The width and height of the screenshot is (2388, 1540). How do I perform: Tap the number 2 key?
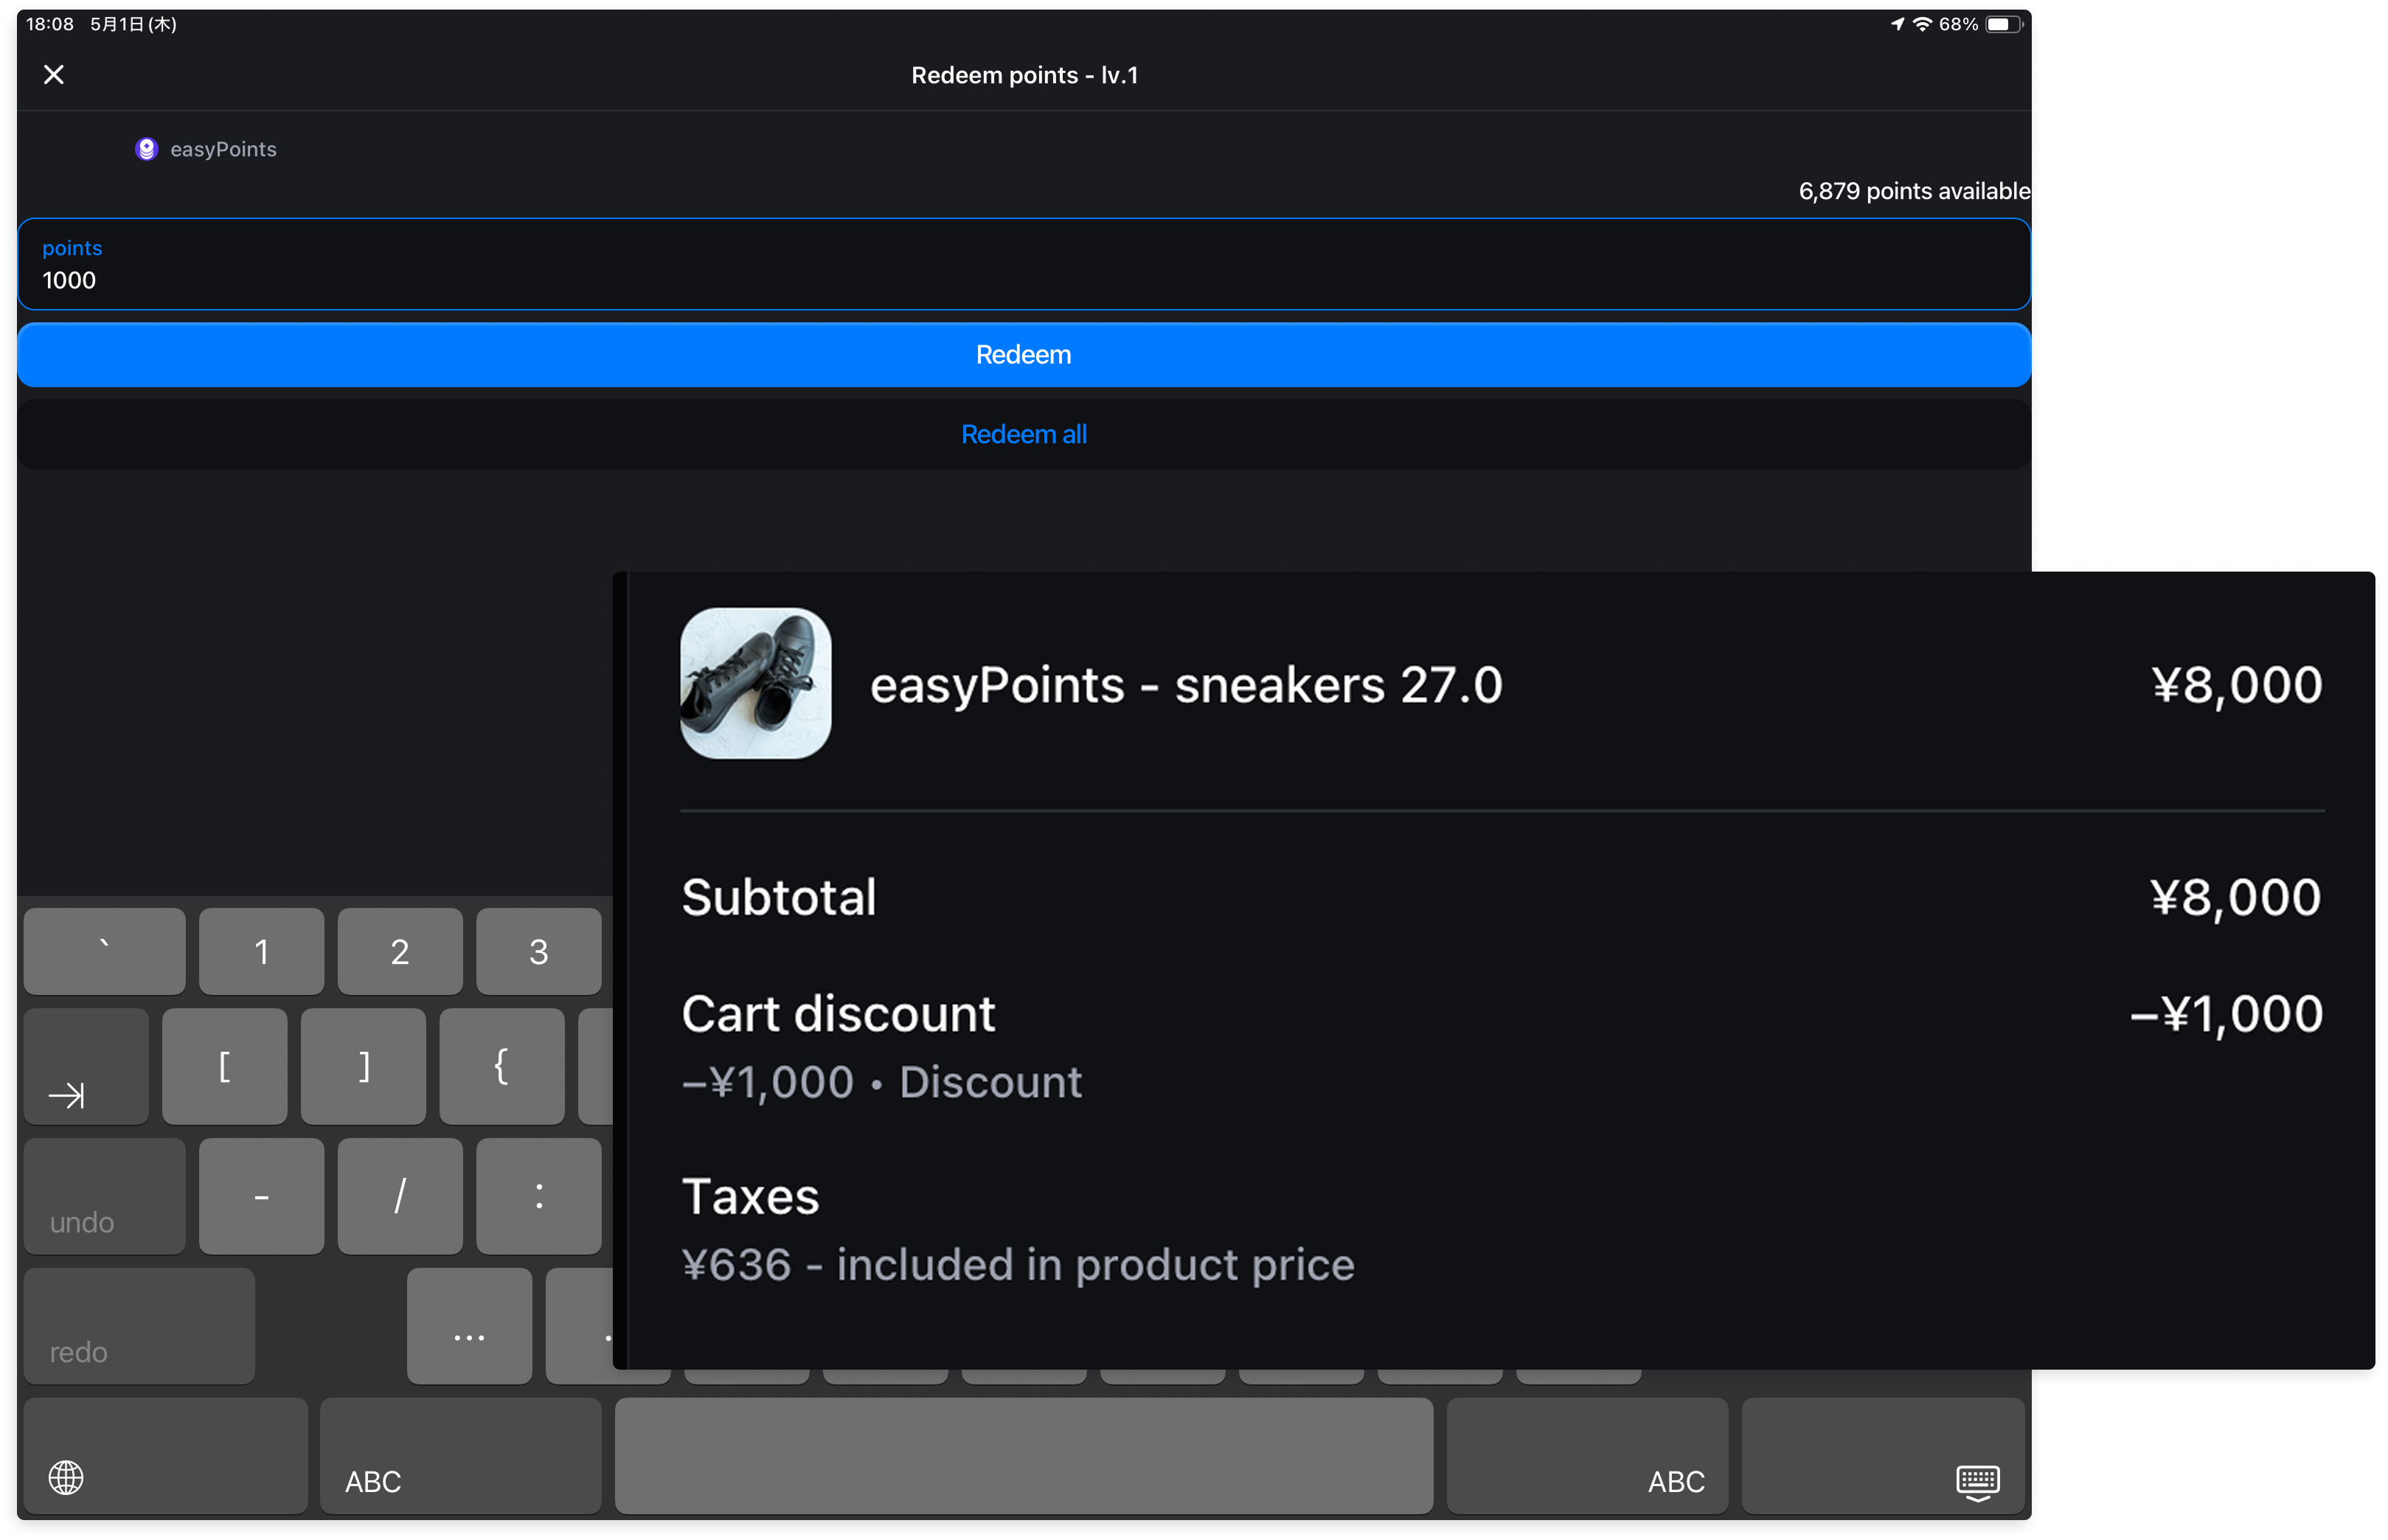[x=400, y=951]
